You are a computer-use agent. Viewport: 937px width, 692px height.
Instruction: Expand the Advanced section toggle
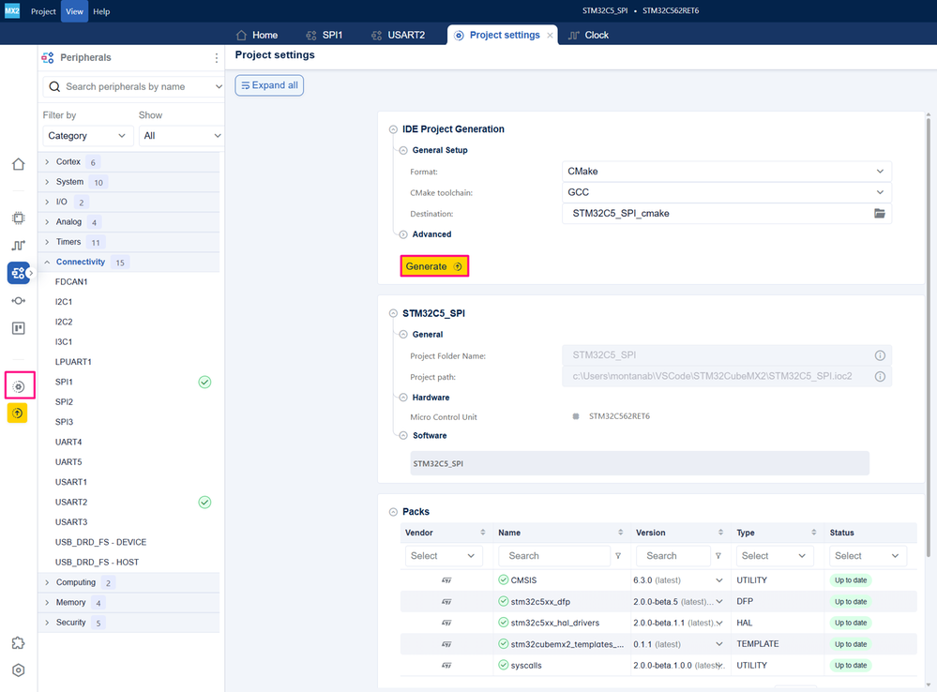(x=403, y=234)
